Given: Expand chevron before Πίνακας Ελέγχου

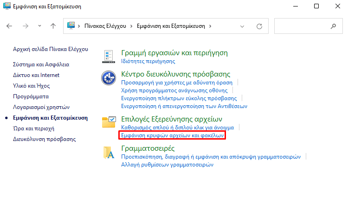Looking at the screenshot, I should coord(79,26).
